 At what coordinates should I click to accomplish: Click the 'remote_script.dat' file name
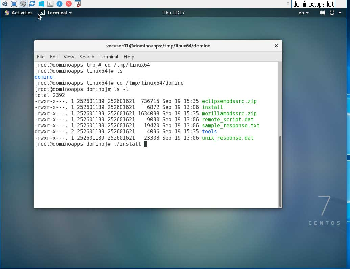[228, 120]
